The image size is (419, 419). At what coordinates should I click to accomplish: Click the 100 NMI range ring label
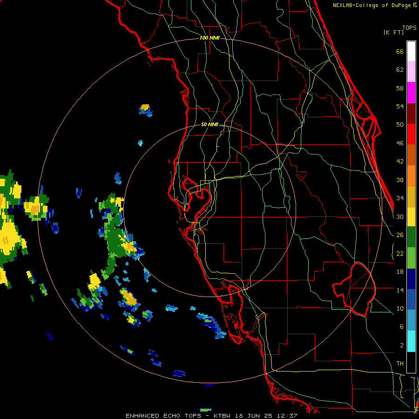pos(209,38)
